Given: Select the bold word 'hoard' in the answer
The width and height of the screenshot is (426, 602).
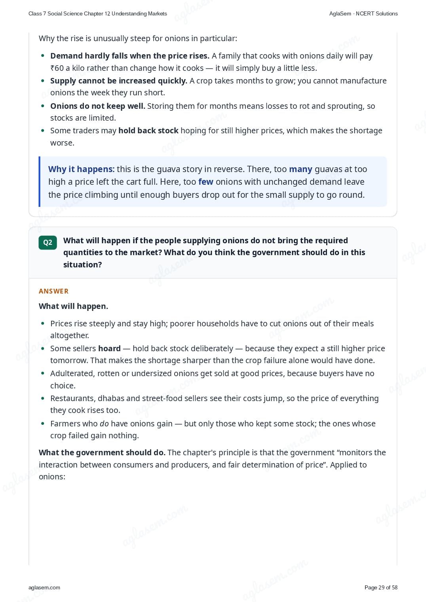Looking at the screenshot, I should tap(109, 348).
